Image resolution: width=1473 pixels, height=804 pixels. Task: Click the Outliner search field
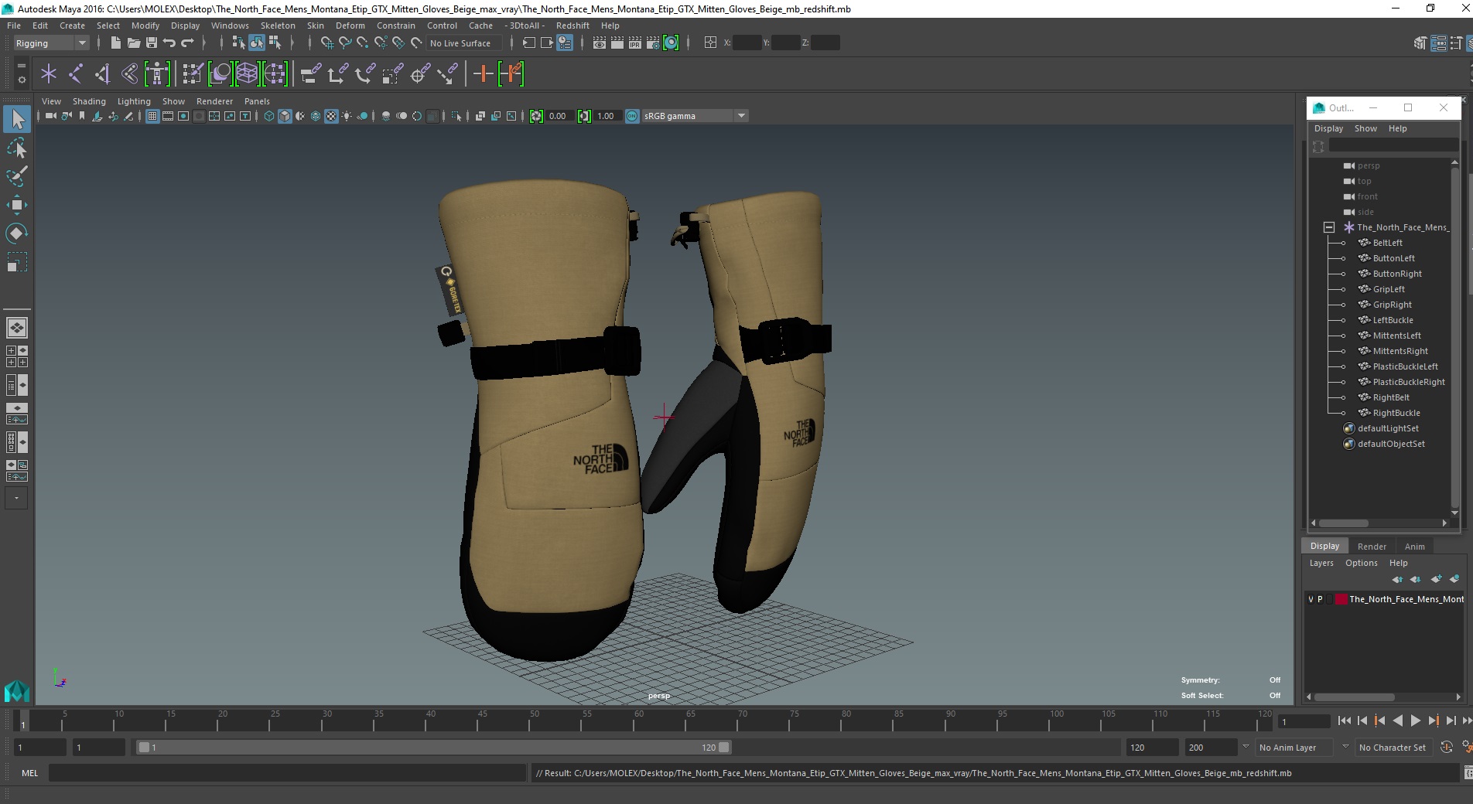1393,146
